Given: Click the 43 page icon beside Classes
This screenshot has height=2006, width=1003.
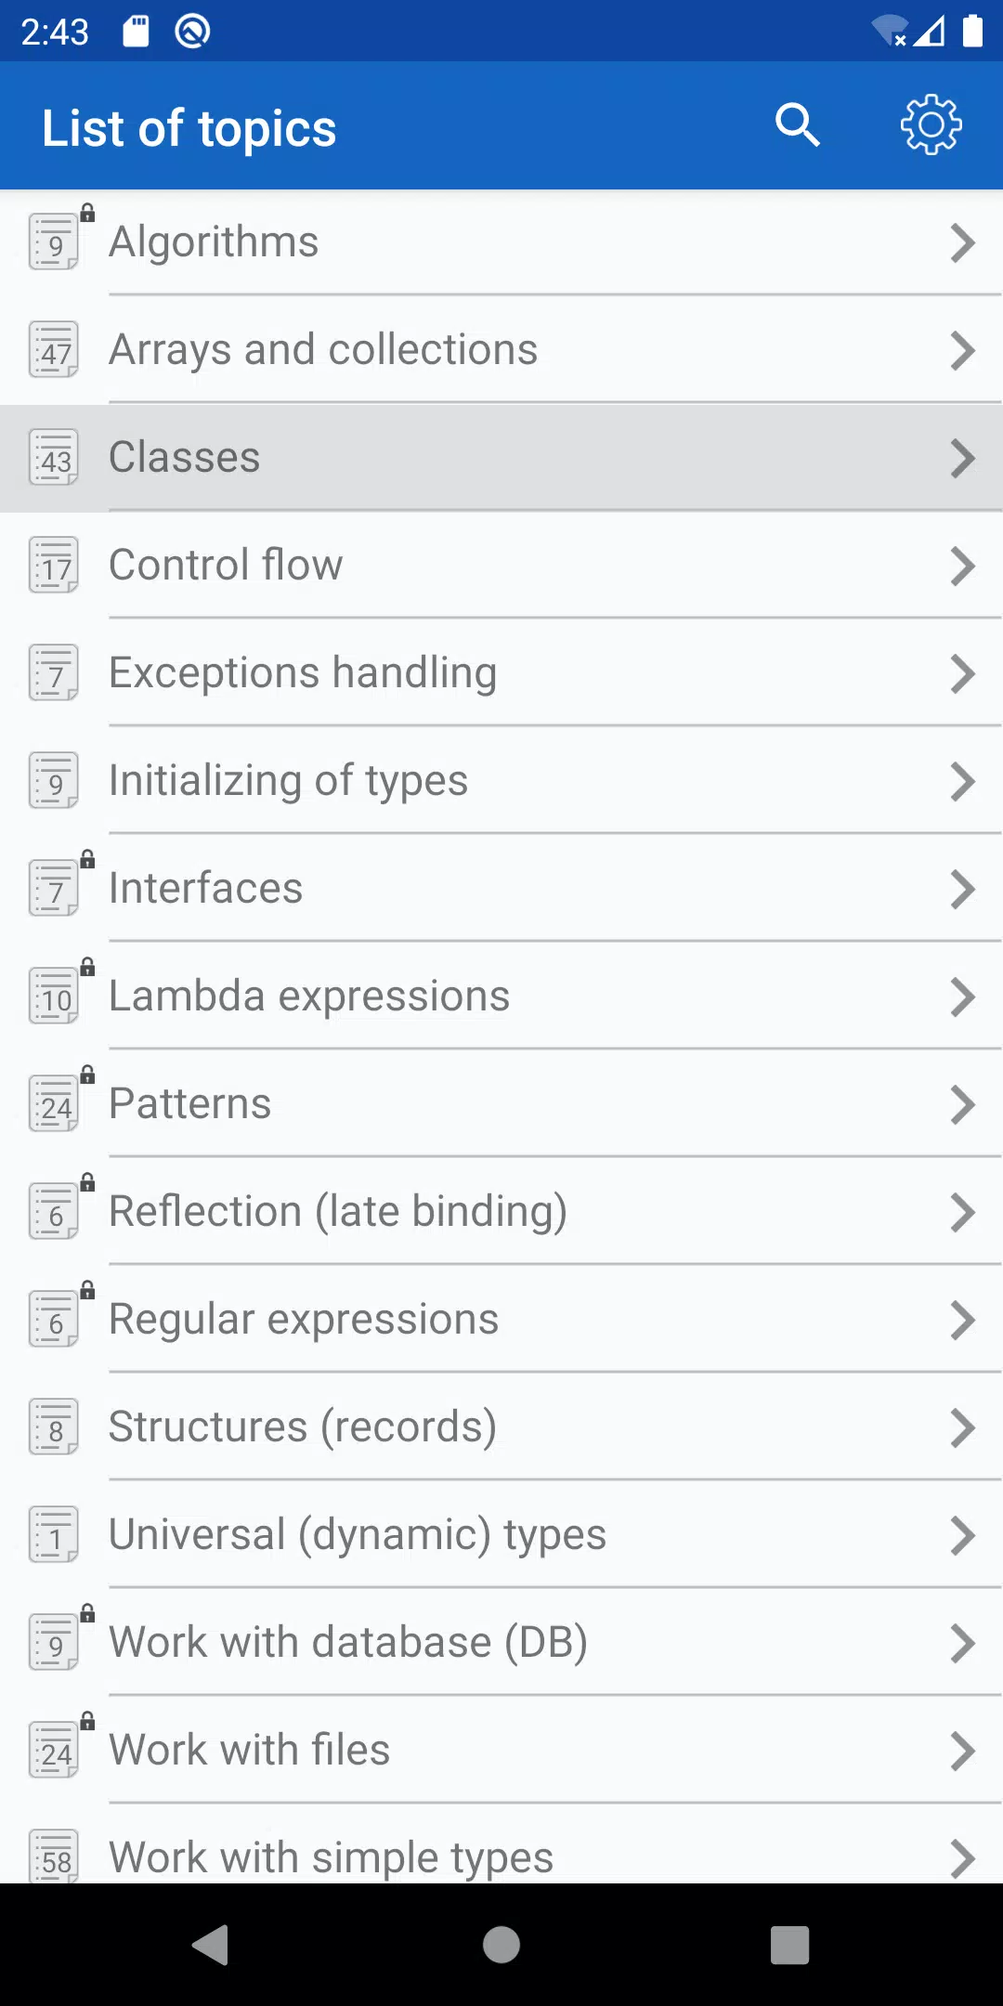Looking at the screenshot, I should (x=54, y=457).
